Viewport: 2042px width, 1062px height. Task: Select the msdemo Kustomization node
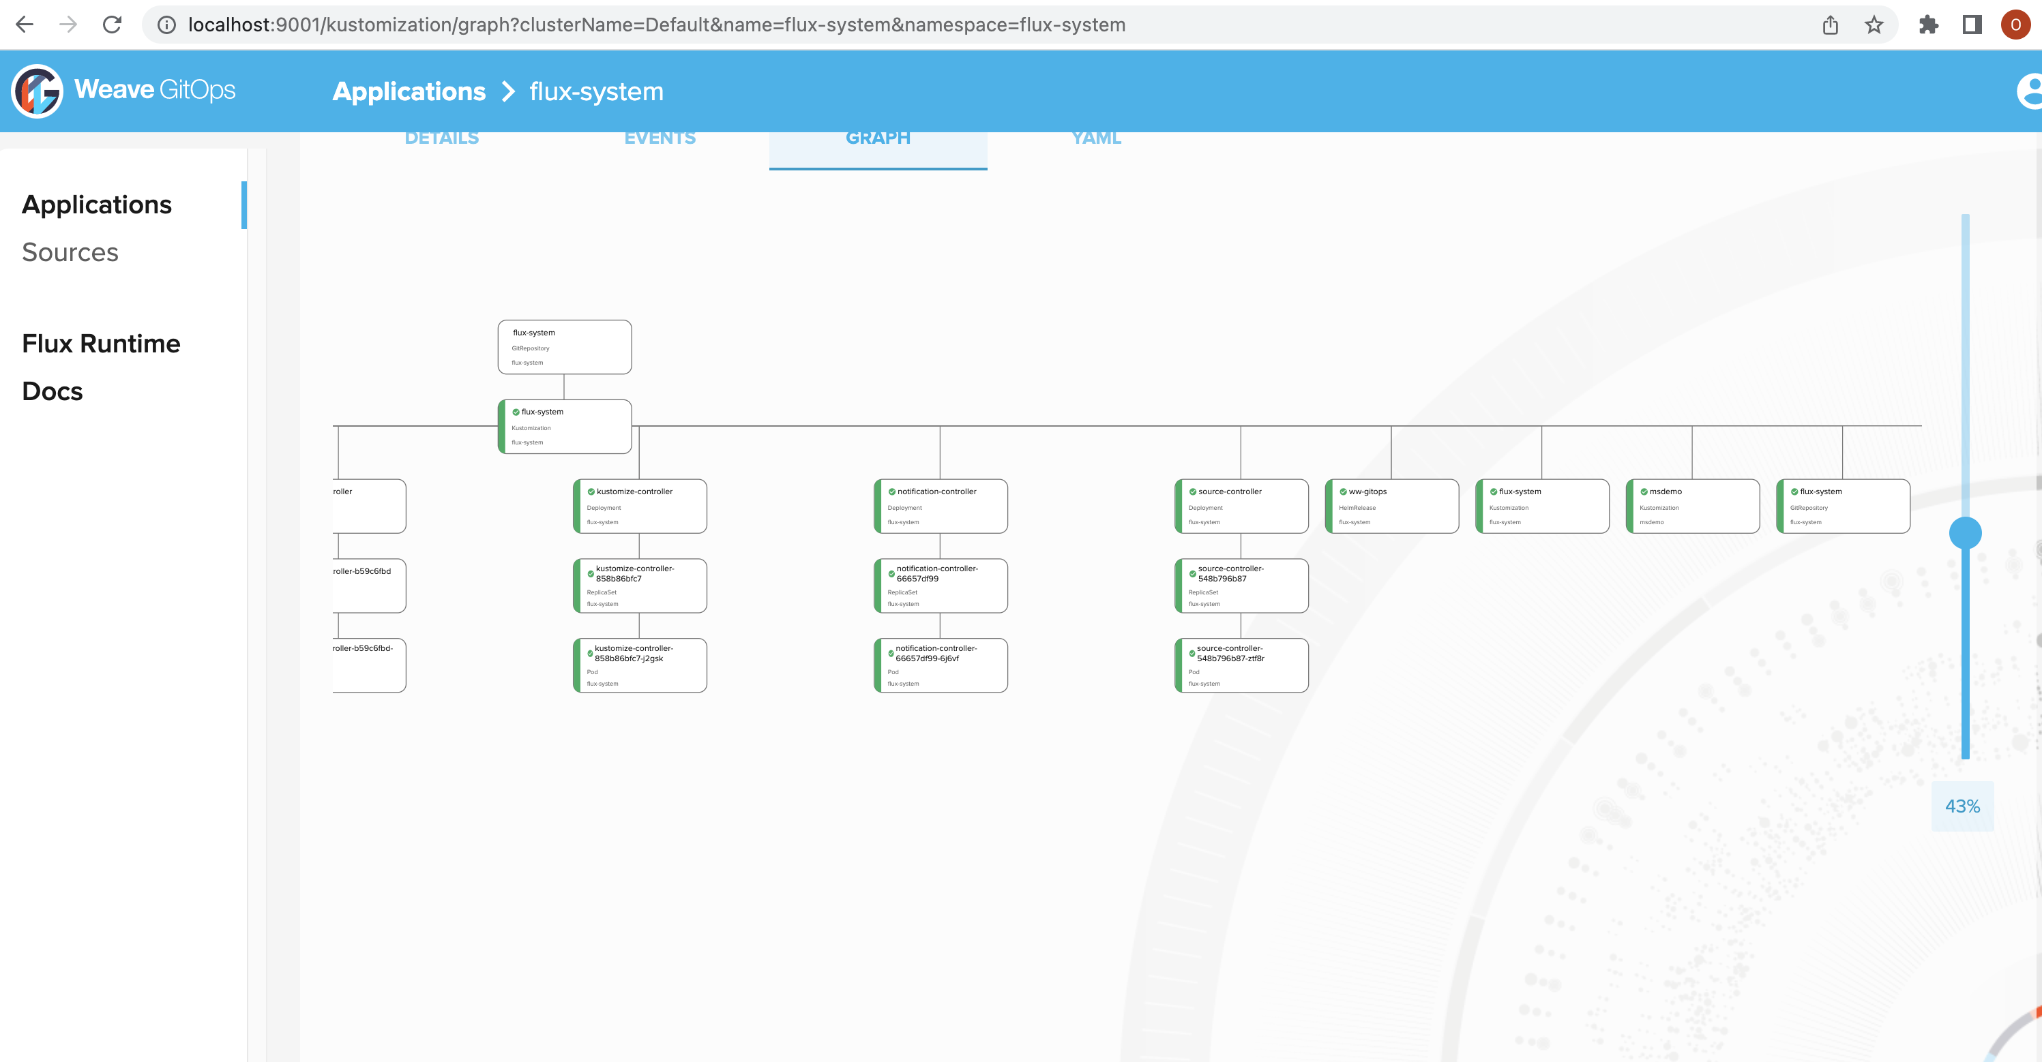coord(1693,506)
